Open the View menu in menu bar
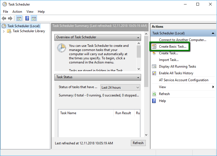This screenshot has height=156, width=217. tap(30, 12)
